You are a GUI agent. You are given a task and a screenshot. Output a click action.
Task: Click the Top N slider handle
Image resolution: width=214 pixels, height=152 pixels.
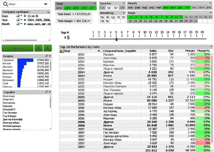(x=116, y=39)
